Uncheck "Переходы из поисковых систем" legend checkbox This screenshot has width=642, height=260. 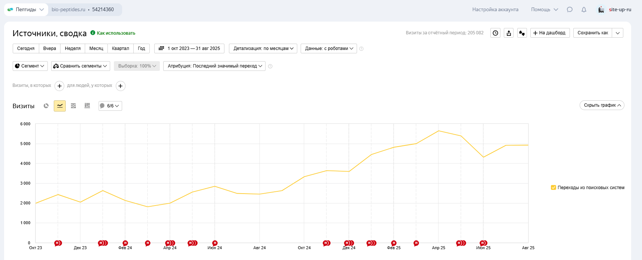[x=553, y=188]
